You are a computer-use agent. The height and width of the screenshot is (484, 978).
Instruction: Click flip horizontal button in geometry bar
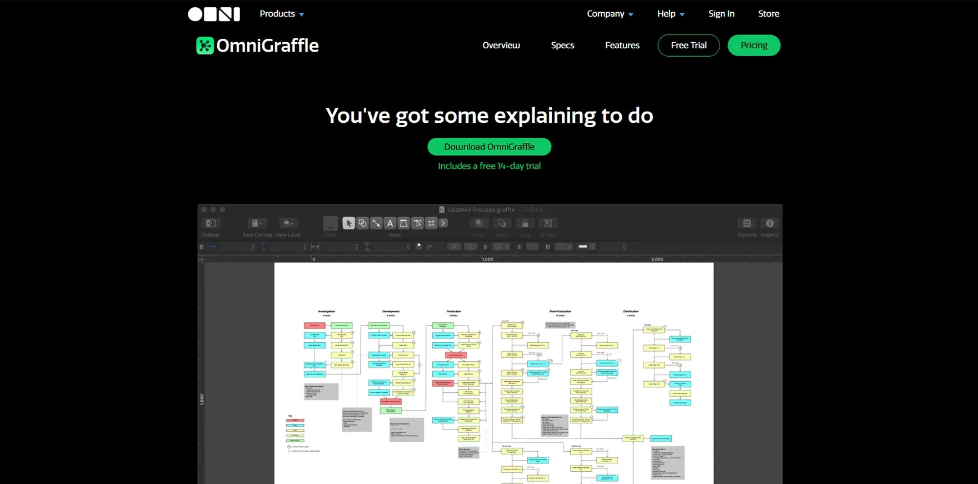(455, 247)
